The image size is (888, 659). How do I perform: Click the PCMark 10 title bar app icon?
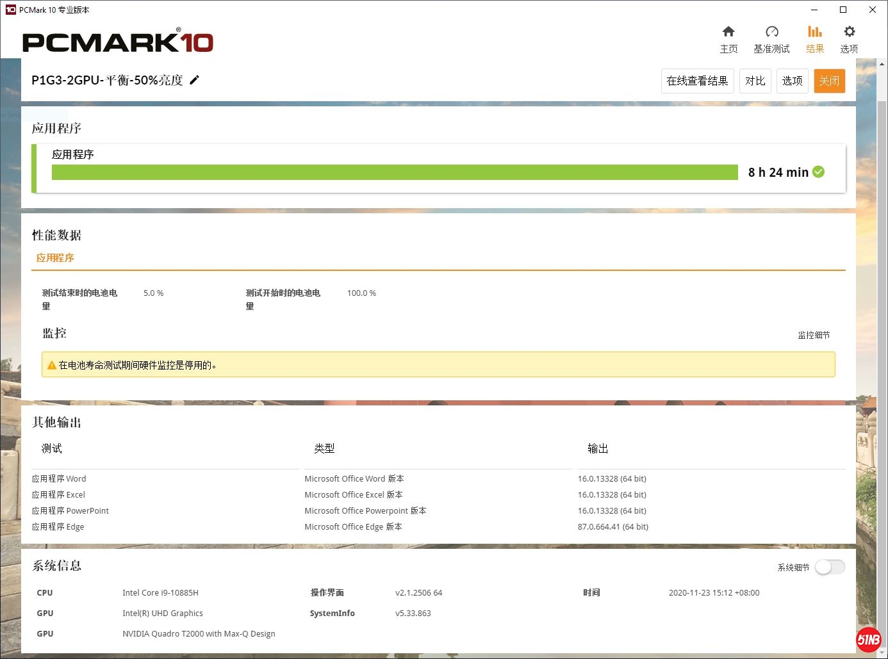(x=10, y=10)
